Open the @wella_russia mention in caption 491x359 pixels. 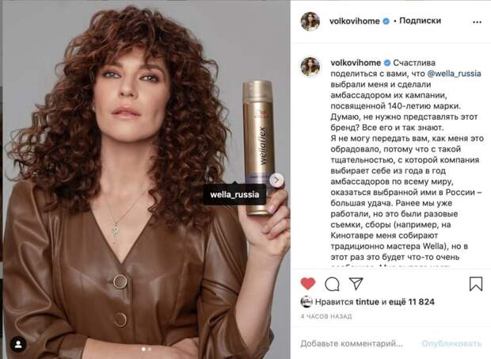point(454,74)
